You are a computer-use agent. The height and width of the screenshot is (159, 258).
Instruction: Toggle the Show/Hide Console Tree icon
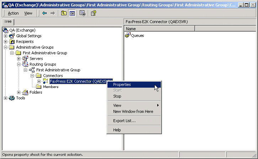72,13
